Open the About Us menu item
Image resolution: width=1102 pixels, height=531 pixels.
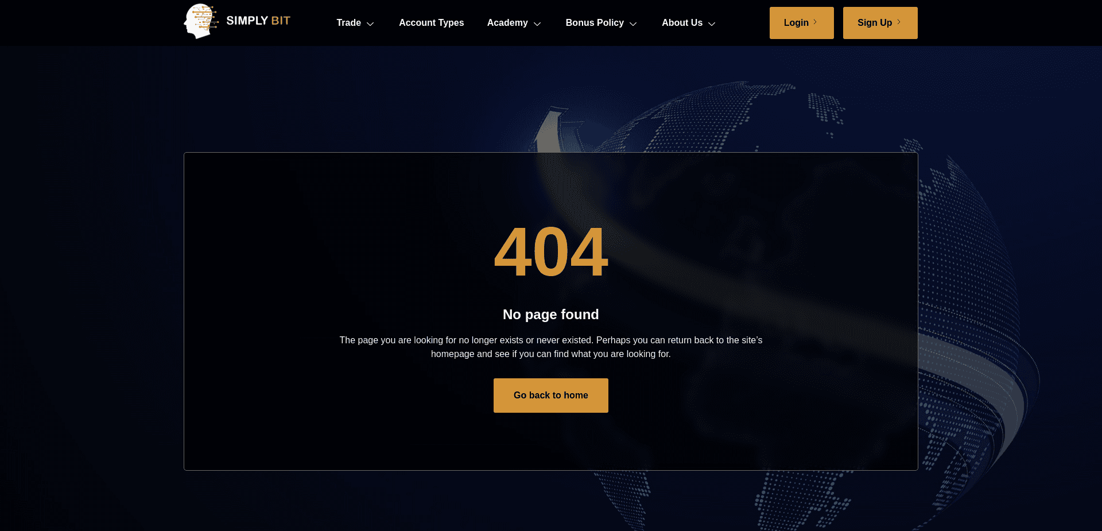pos(682,23)
